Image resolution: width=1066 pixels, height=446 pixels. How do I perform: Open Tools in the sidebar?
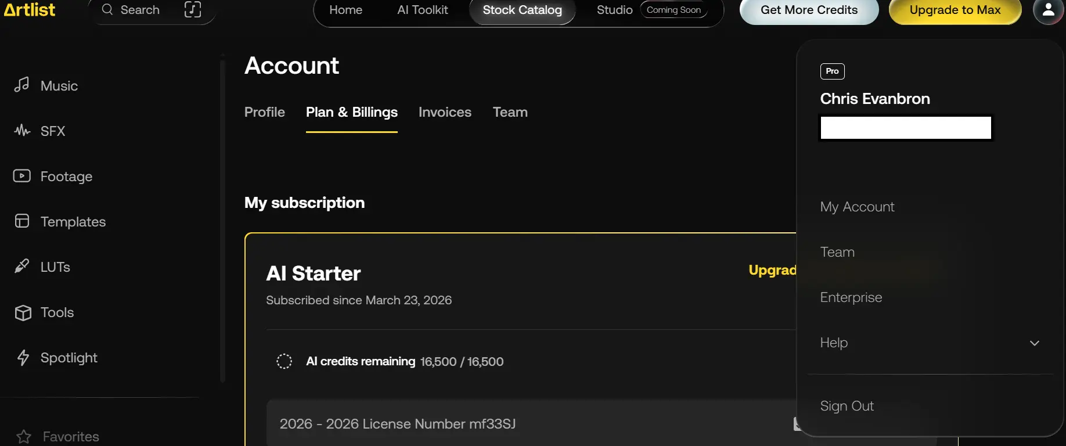tap(57, 312)
